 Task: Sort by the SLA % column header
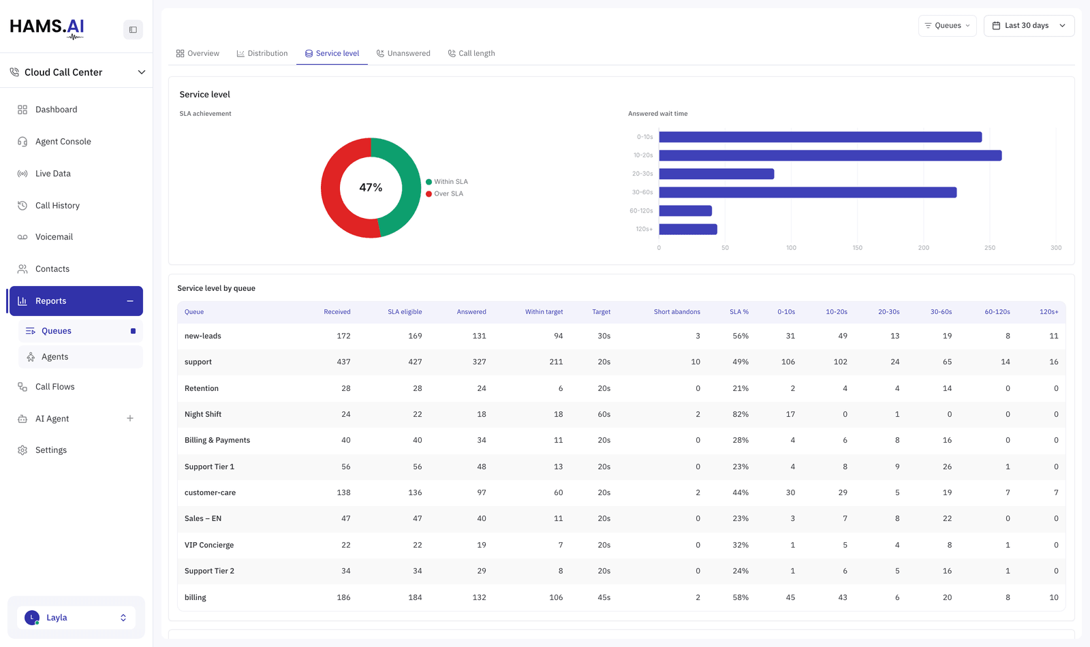tap(739, 312)
